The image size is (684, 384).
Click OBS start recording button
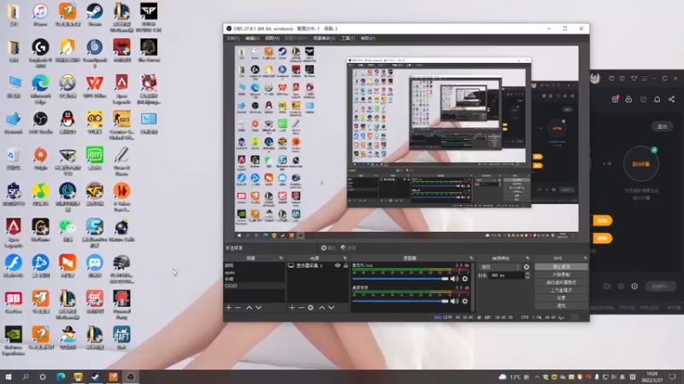click(561, 275)
